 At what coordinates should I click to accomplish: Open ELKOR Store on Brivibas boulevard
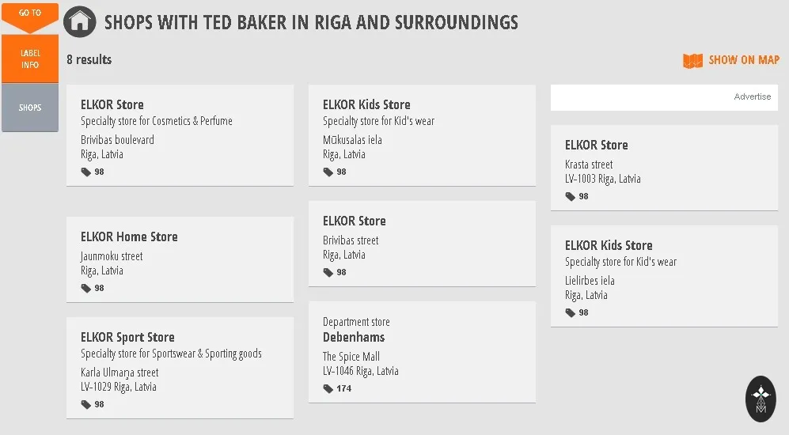tap(180, 135)
